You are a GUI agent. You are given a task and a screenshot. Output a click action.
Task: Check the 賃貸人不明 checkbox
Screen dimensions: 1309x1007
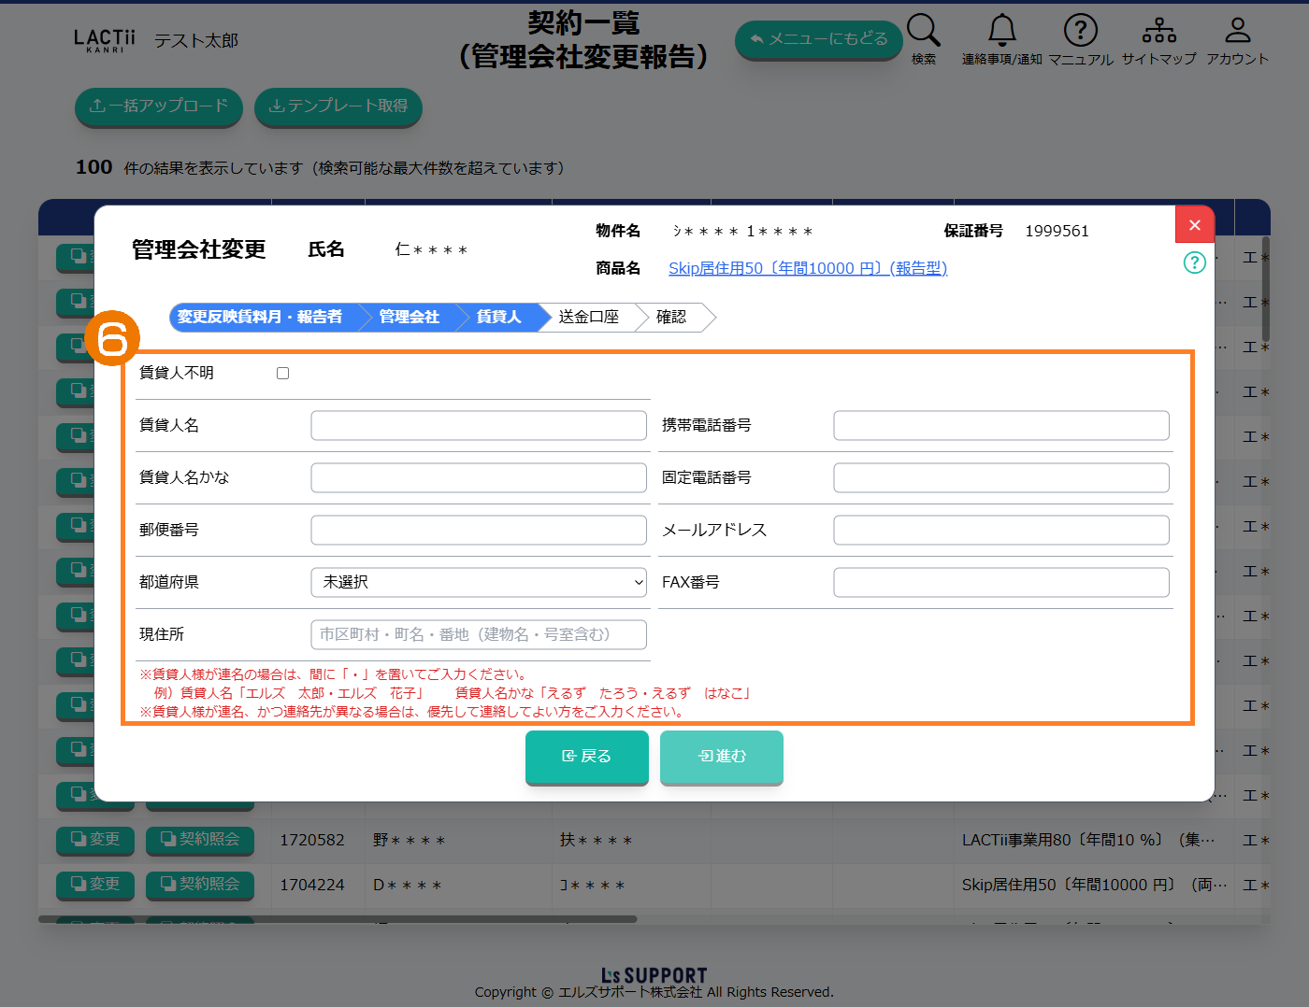[x=282, y=374]
